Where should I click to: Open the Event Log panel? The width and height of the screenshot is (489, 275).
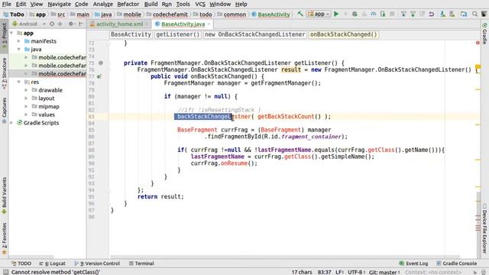pyautogui.click(x=413, y=264)
